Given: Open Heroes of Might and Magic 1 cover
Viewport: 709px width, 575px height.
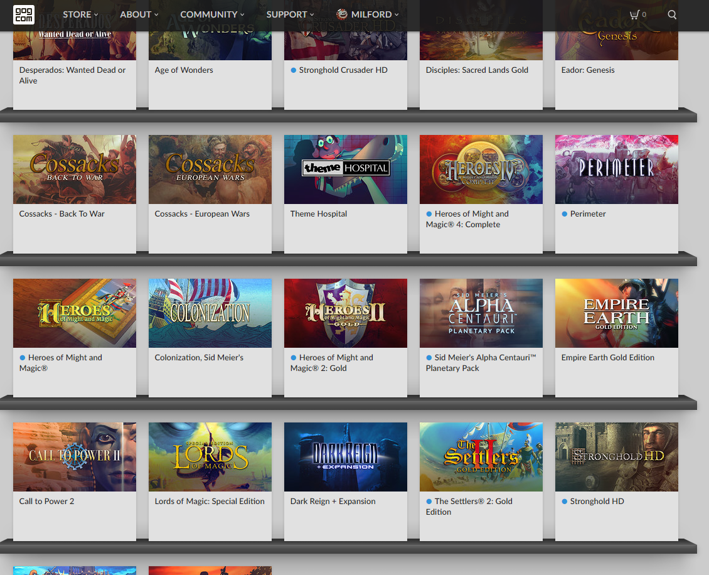Looking at the screenshot, I should coord(75,313).
